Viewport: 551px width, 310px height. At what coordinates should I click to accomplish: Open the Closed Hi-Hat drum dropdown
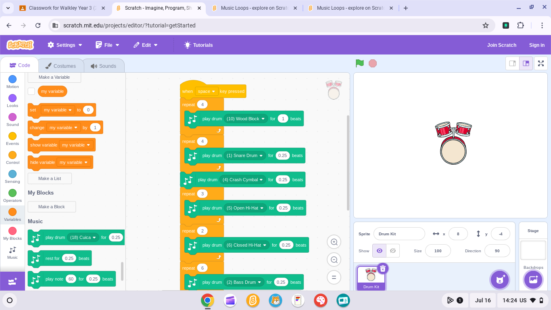(246, 245)
